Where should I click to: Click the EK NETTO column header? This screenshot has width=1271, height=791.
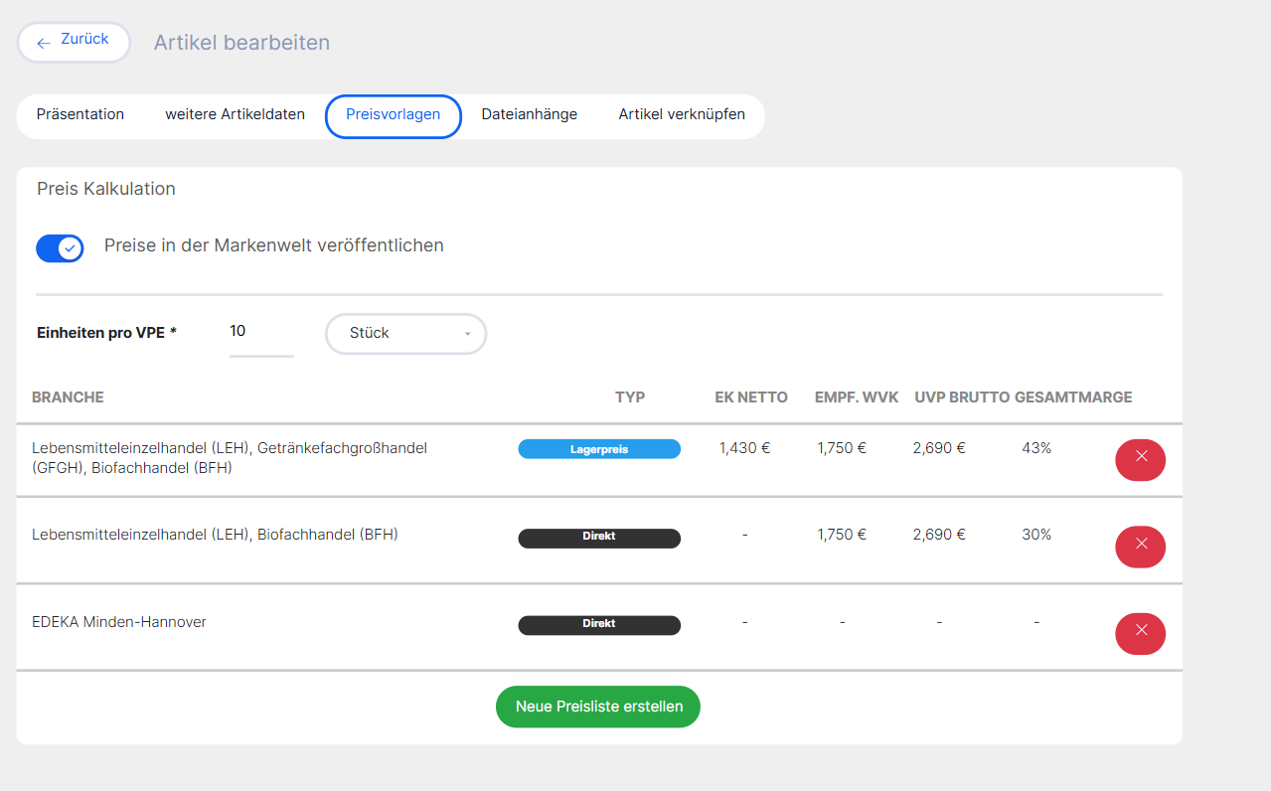point(751,397)
